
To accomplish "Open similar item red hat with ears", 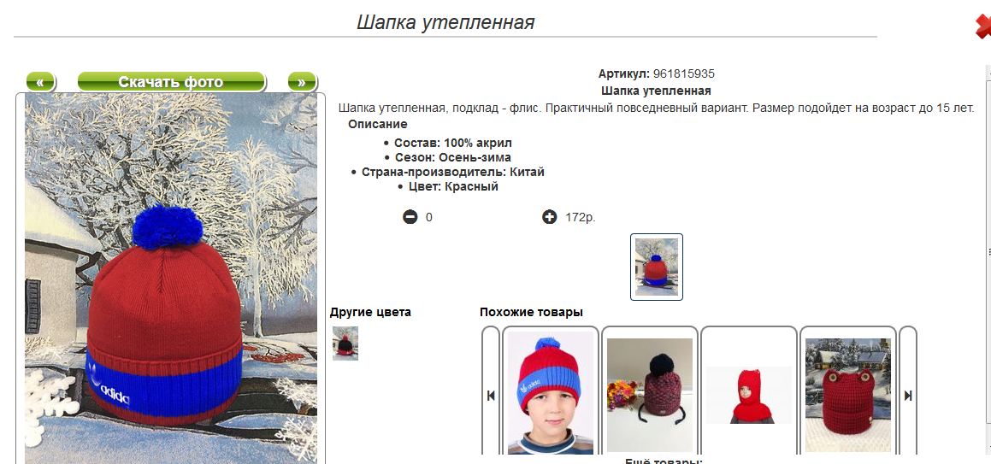I will coord(848,395).
